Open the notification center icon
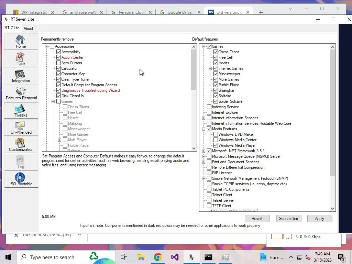The width and height of the screenshot is (352, 264). coord(341,258)
